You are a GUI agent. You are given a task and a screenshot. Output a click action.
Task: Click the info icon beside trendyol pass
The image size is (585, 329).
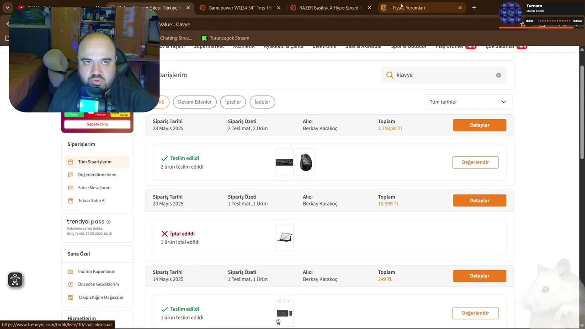108,222
